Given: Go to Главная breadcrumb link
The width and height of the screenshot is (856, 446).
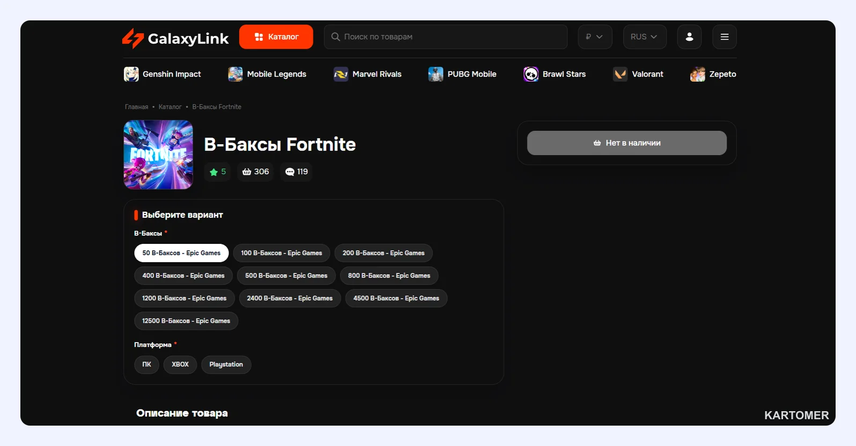Looking at the screenshot, I should click(137, 107).
